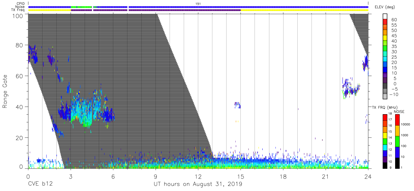Screen dimensions: 414x191
Task: Select the 15 UT hour tick on the time axis
Action: point(241,177)
